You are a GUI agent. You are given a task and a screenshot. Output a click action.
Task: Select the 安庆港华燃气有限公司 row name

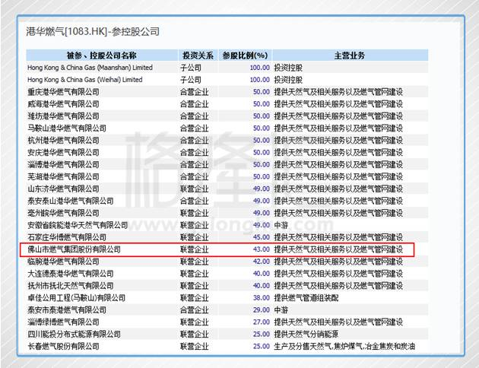63,152
